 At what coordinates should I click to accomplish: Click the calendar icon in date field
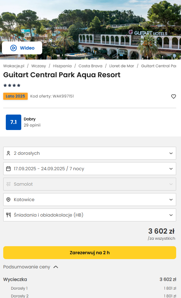[x=8, y=169]
